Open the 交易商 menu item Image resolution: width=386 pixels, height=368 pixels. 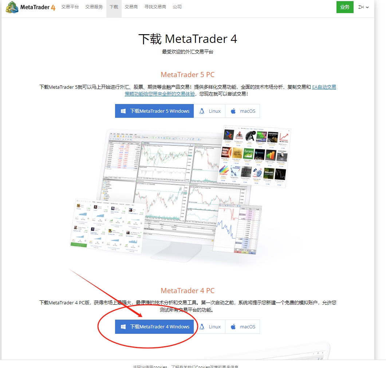[131, 7]
